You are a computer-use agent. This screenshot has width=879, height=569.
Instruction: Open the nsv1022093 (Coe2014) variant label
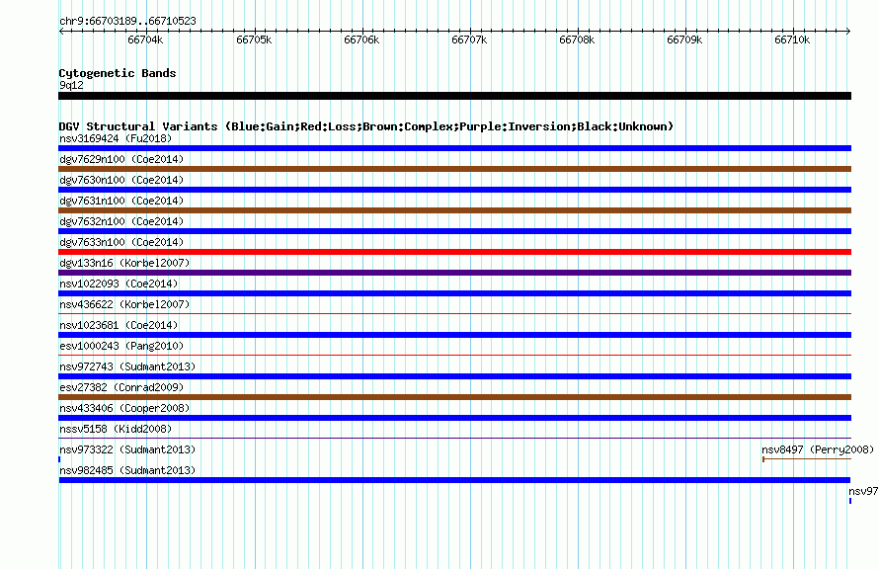(x=119, y=284)
